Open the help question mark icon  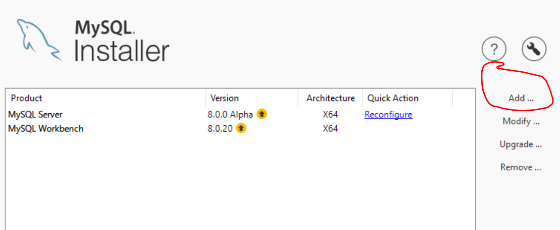(x=494, y=49)
